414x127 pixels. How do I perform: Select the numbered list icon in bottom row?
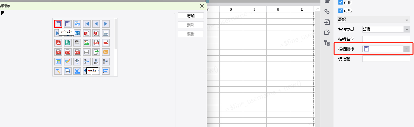106,71
